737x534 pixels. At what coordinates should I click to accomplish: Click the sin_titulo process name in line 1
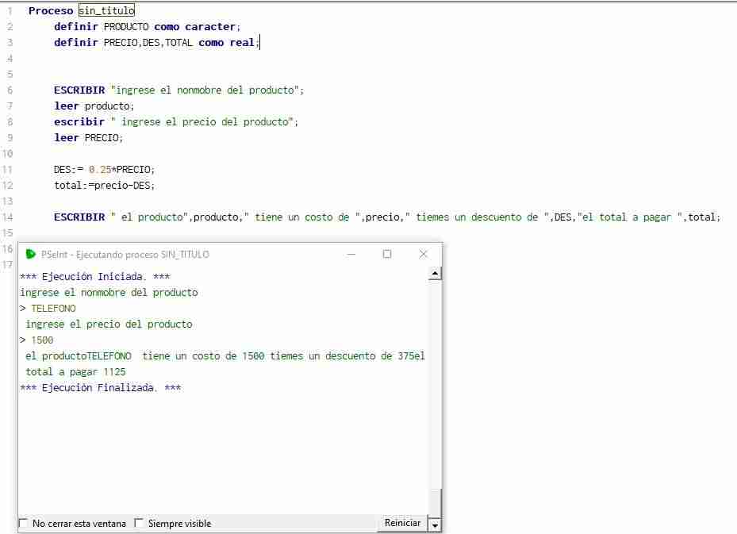(106, 10)
